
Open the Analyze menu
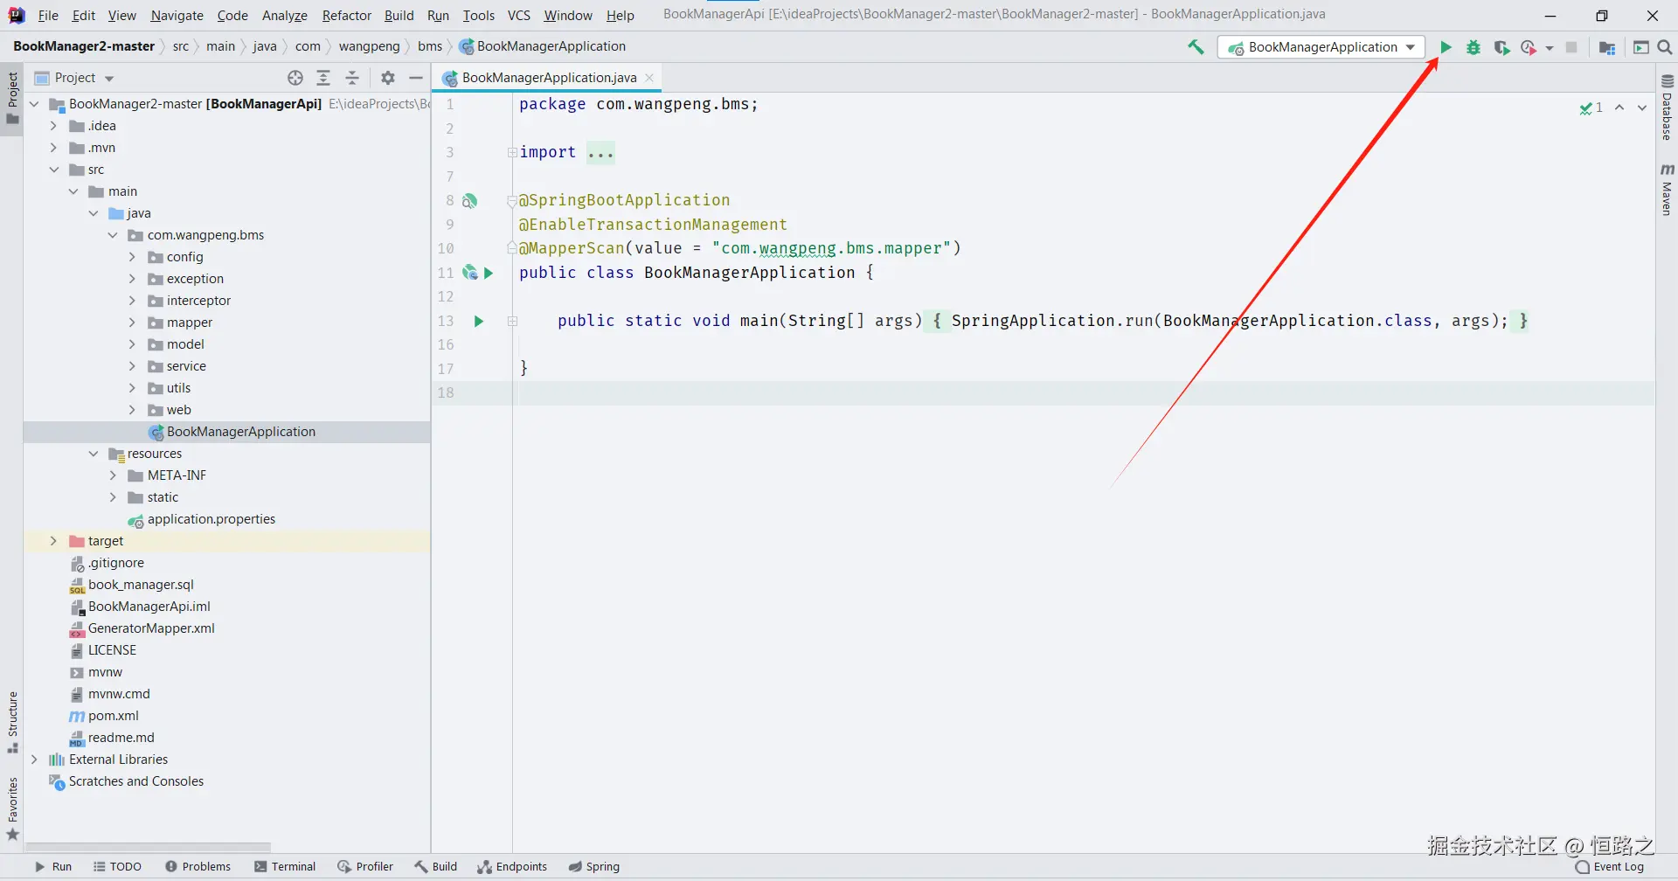[x=285, y=15]
